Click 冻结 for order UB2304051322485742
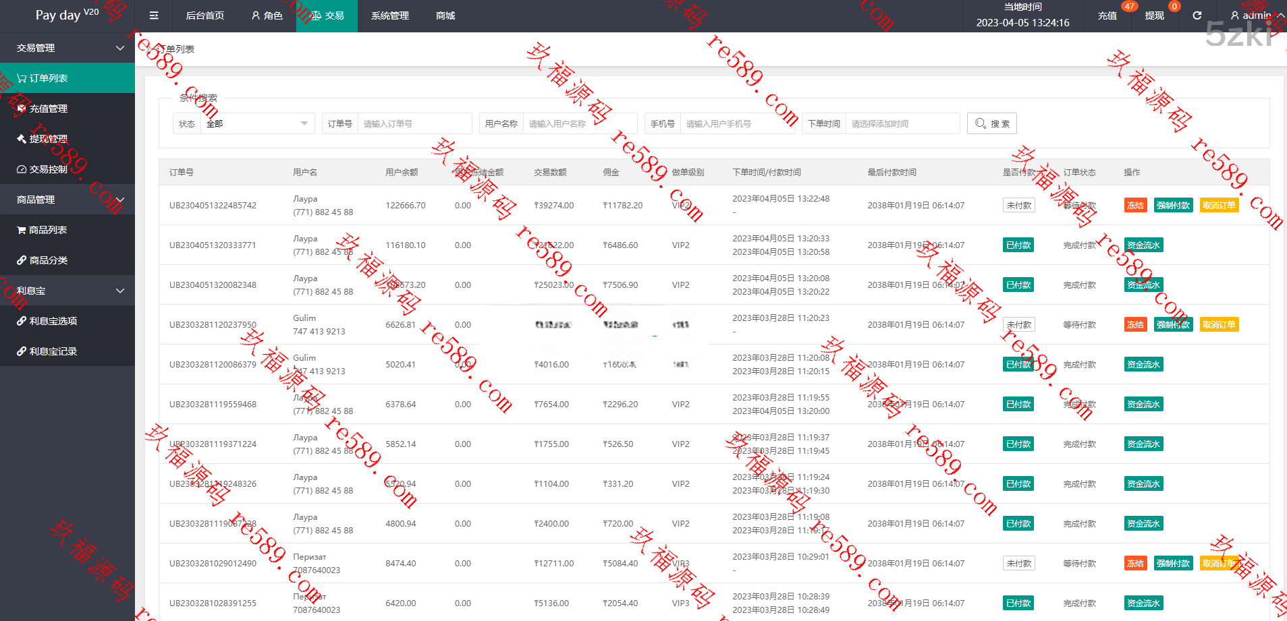Image resolution: width=1287 pixels, height=621 pixels. pyautogui.click(x=1135, y=206)
